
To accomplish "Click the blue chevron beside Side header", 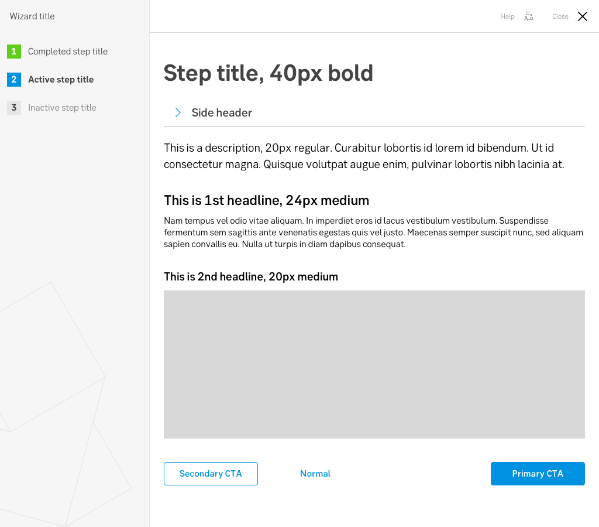I will coord(177,112).
